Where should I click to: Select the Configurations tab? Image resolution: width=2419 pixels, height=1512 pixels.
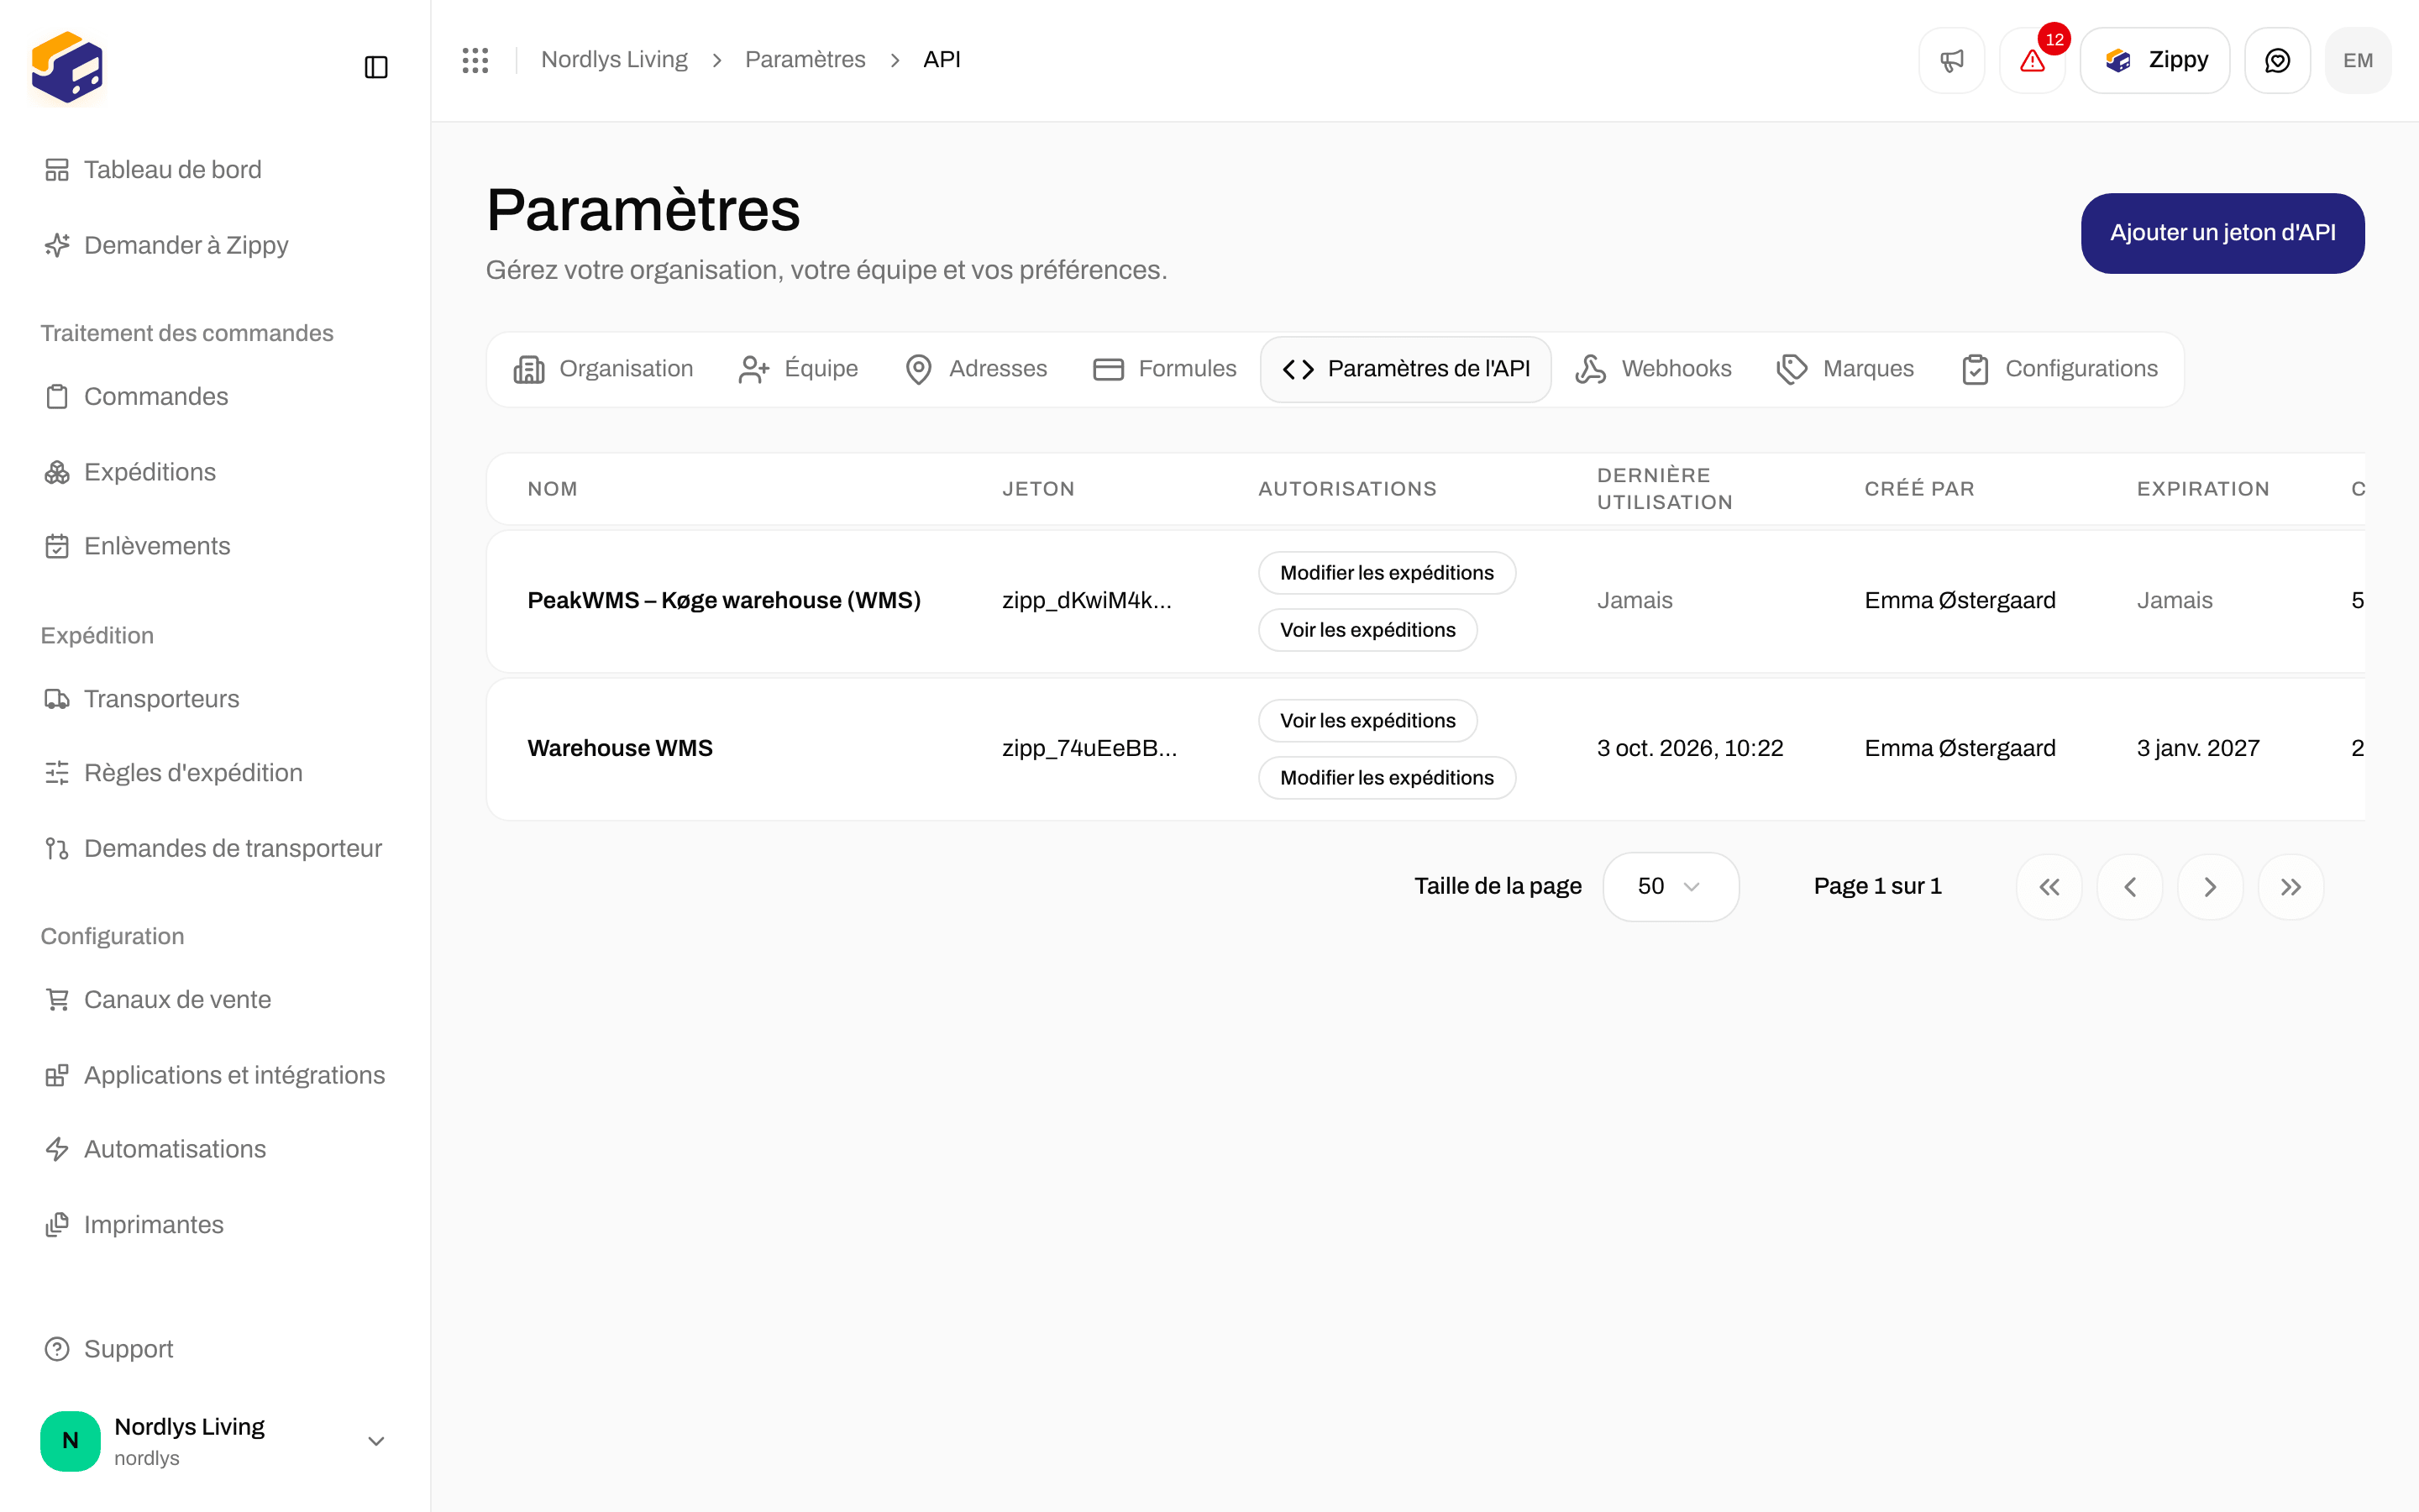pyautogui.click(x=2060, y=369)
